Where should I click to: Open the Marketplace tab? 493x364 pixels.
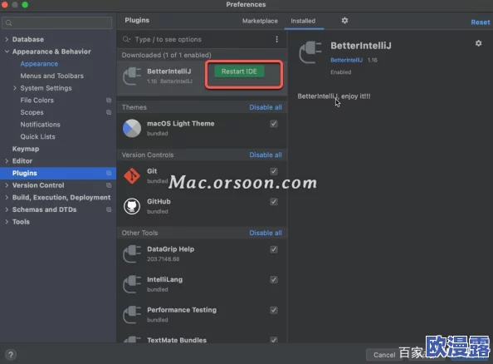[260, 21]
